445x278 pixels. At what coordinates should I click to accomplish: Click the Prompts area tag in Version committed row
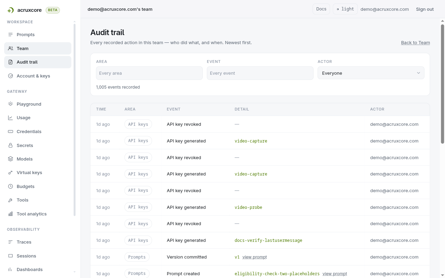137,257
